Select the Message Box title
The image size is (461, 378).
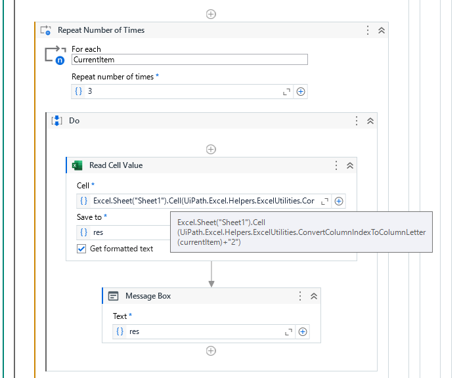click(x=148, y=296)
